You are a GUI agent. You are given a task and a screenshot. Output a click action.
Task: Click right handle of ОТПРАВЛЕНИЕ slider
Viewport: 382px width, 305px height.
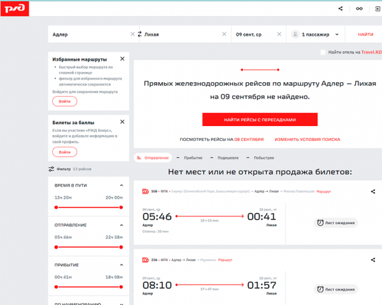(121, 247)
